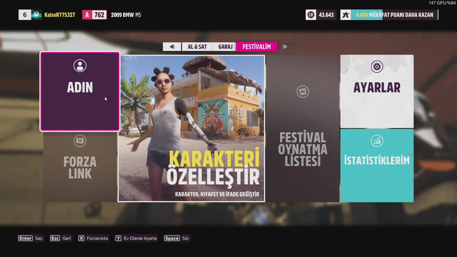Click the 762 performance index value
The height and width of the screenshot is (257, 457).
[99, 15]
